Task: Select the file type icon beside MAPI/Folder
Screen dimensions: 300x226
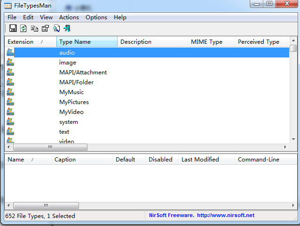Action: click(x=10, y=82)
